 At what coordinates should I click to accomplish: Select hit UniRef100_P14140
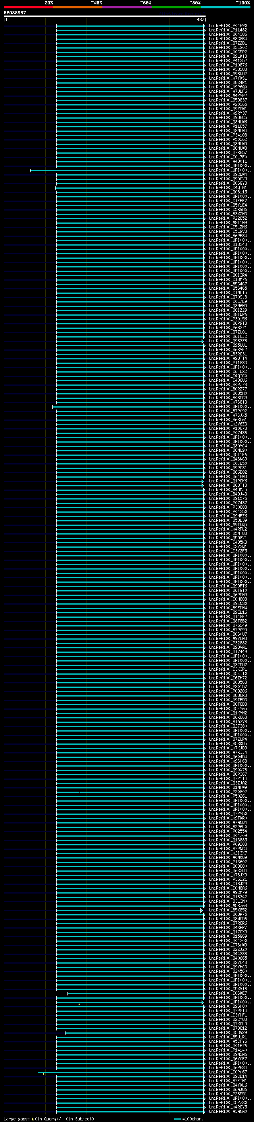point(227,1050)
